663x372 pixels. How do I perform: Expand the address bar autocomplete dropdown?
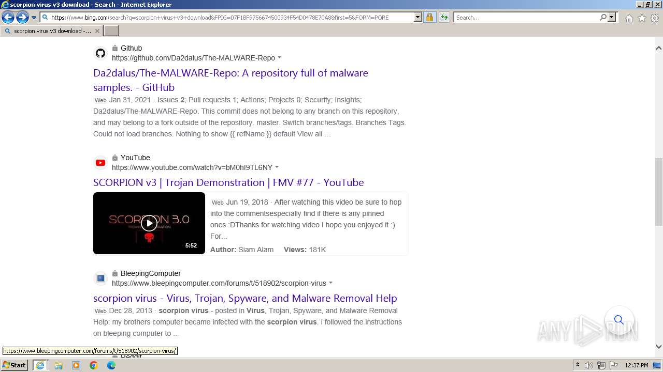[x=418, y=17]
